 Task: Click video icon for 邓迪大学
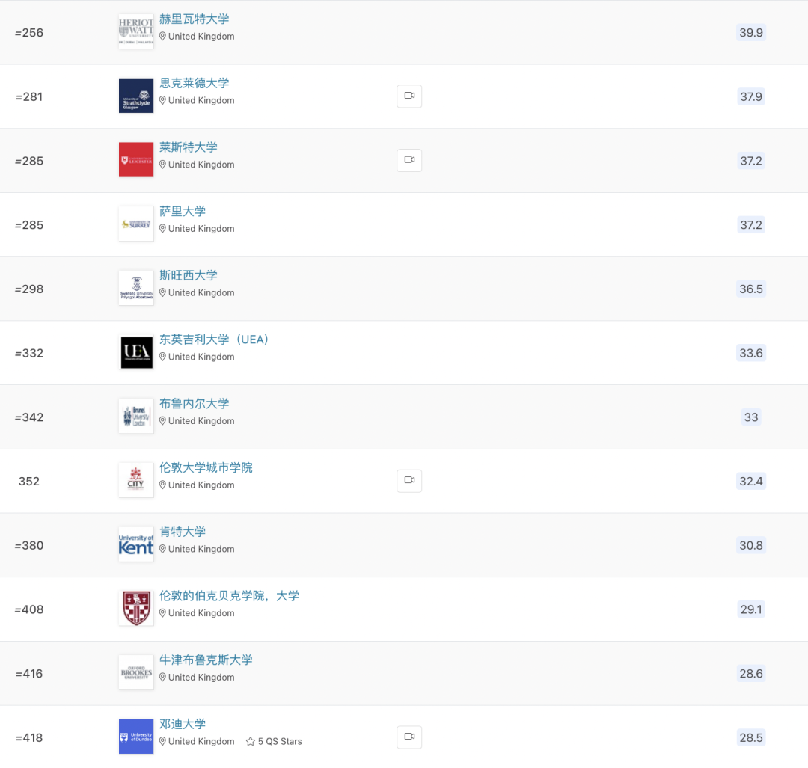[x=409, y=737]
